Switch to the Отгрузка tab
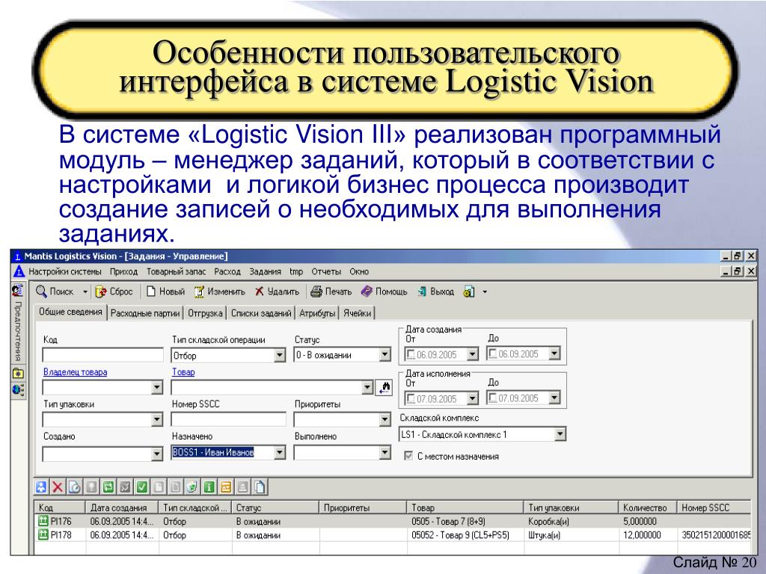766x574 pixels. [x=205, y=313]
